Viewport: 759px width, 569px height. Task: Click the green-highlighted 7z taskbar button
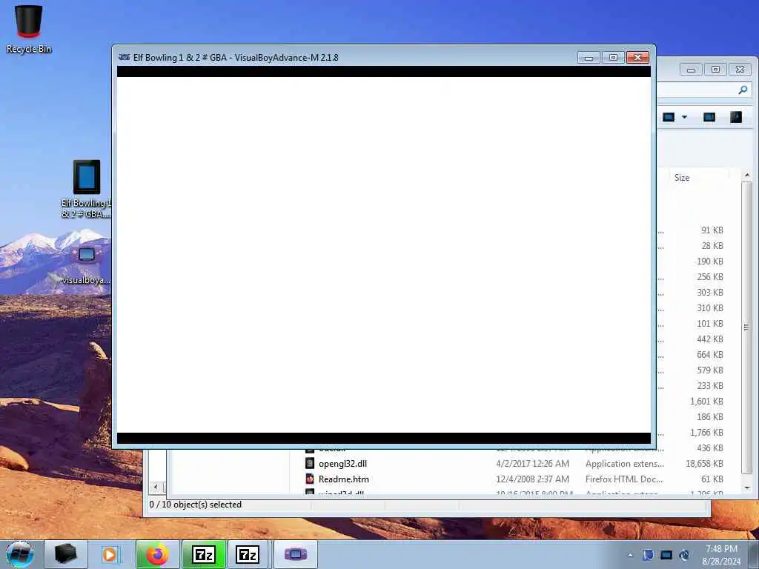(x=204, y=554)
